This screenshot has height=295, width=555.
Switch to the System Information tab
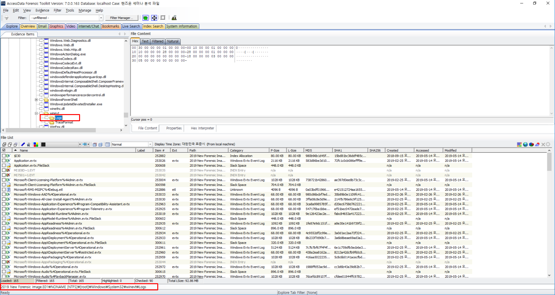pos(182,26)
